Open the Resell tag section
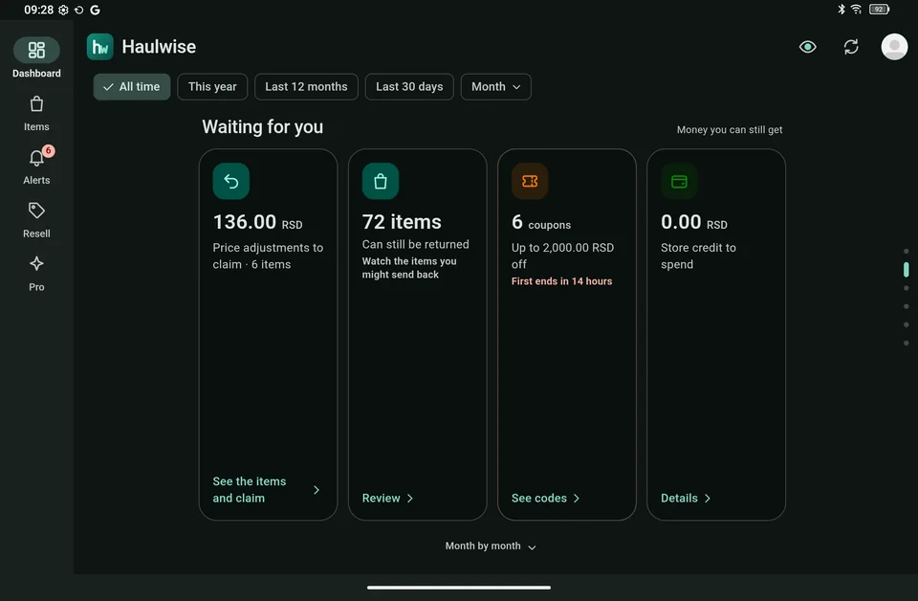918x601 pixels. pyautogui.click(x=36, y=220)
